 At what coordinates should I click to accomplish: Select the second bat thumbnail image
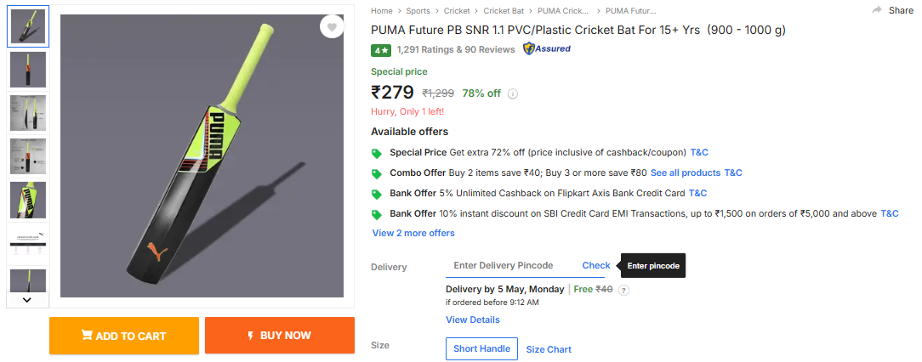pyautogui.click(x=28, y=70)
